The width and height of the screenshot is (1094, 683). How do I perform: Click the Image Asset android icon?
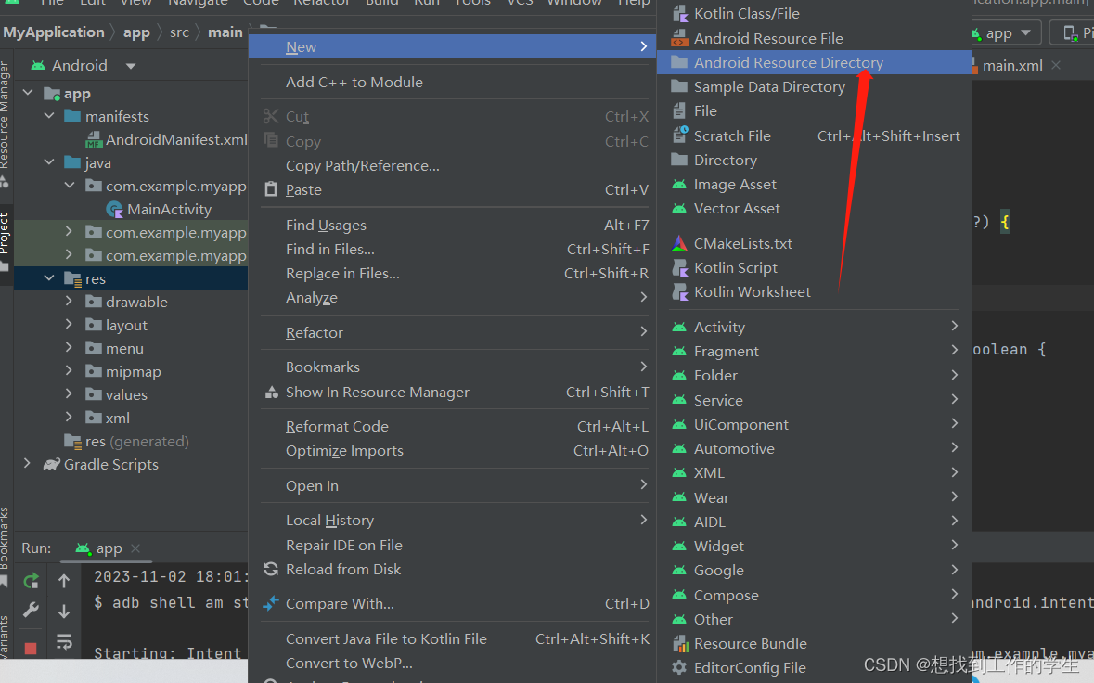pyautogui.click(x=679, y=184)
